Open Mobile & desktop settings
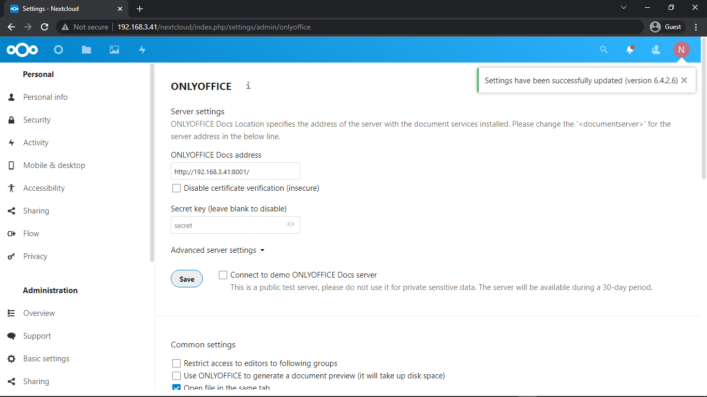This screenshot has width=707, height=397. [x=54, y=165]
